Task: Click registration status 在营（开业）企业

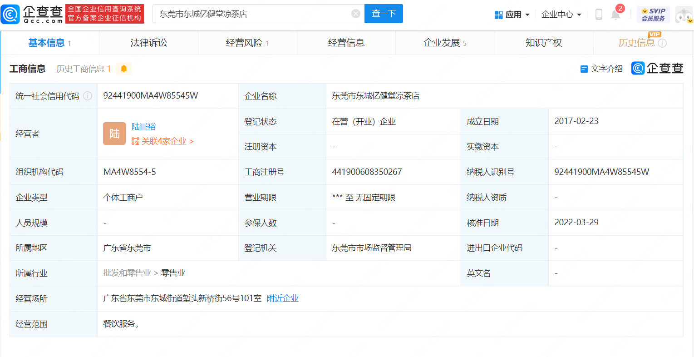Action: (x=364, y=121)
